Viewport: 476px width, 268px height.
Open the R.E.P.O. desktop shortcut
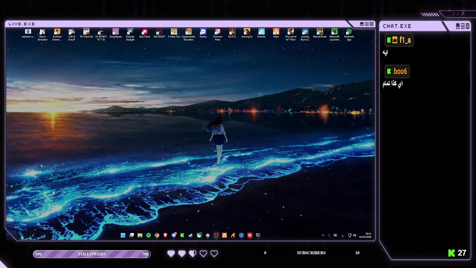(232, 33)
